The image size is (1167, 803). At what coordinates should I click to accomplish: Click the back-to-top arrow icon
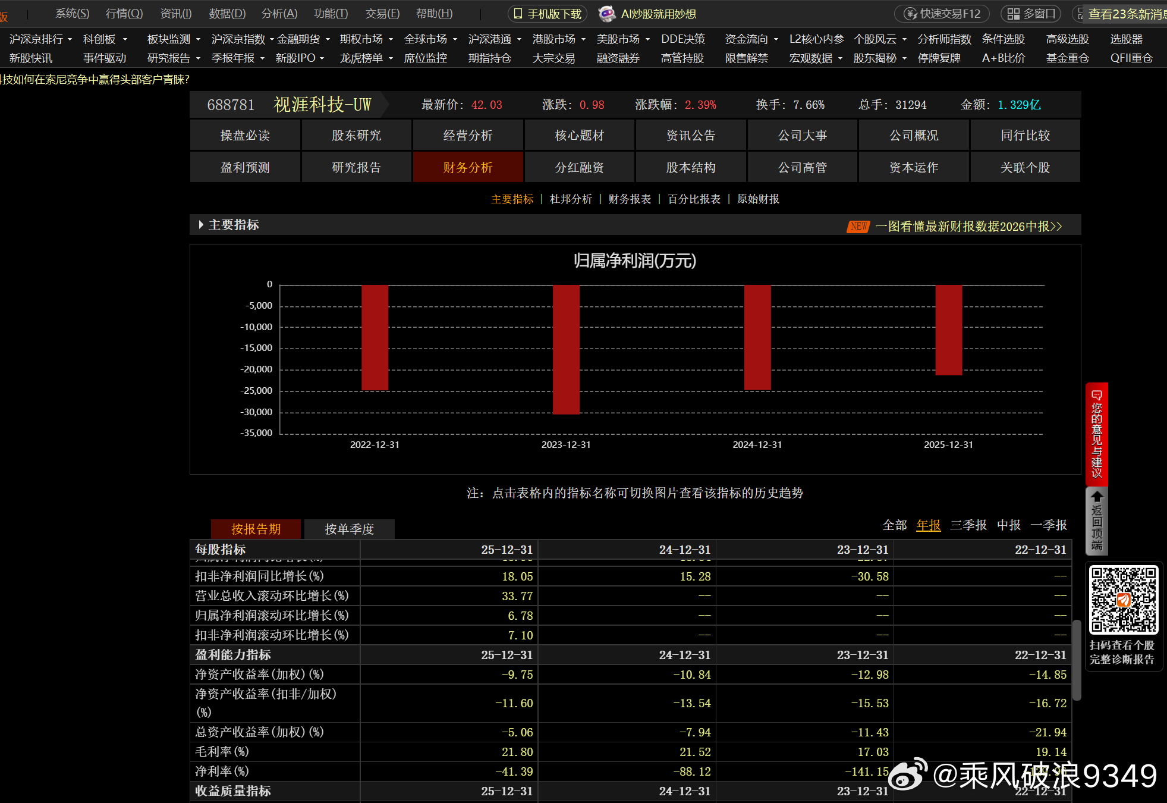(1097, 496)
